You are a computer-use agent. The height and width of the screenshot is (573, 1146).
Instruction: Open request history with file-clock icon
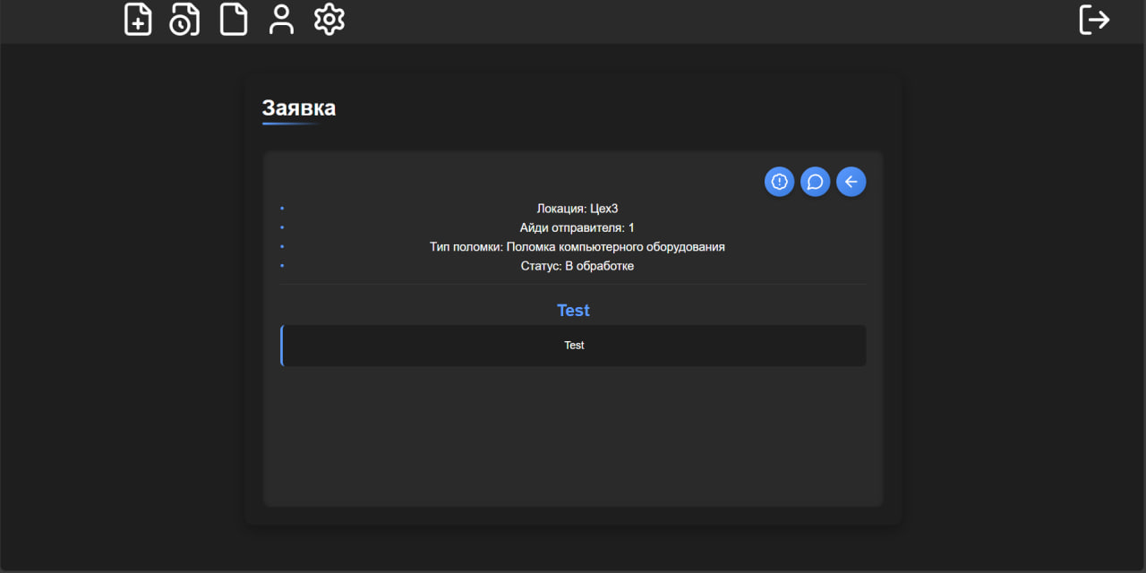tap(185, 20)
